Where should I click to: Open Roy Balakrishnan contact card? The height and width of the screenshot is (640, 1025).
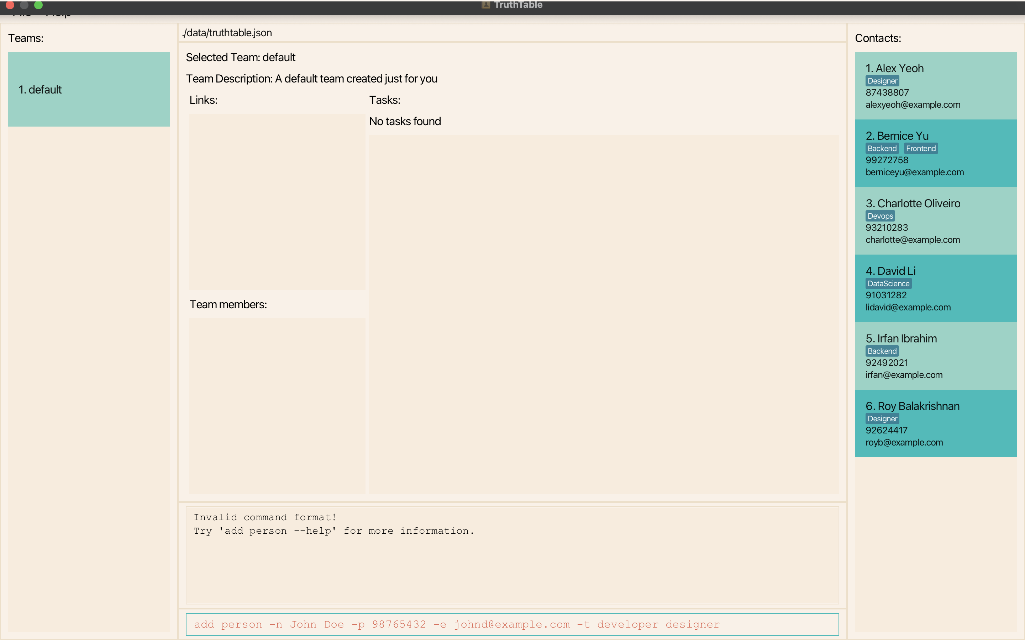point(935,423)
